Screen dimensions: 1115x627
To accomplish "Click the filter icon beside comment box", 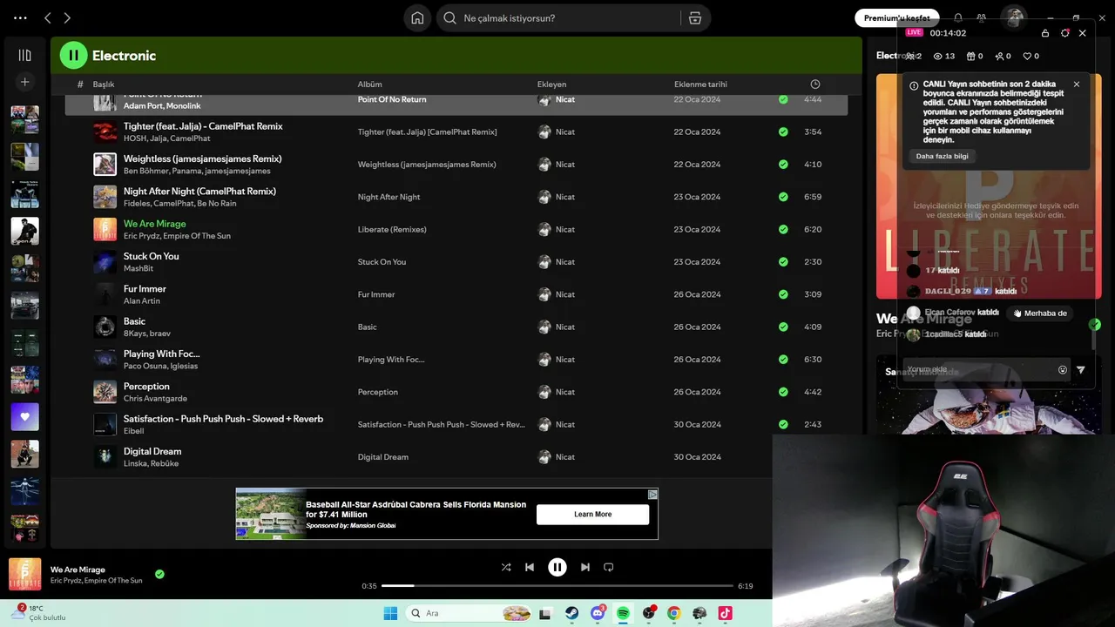I will pos(1081,370).
